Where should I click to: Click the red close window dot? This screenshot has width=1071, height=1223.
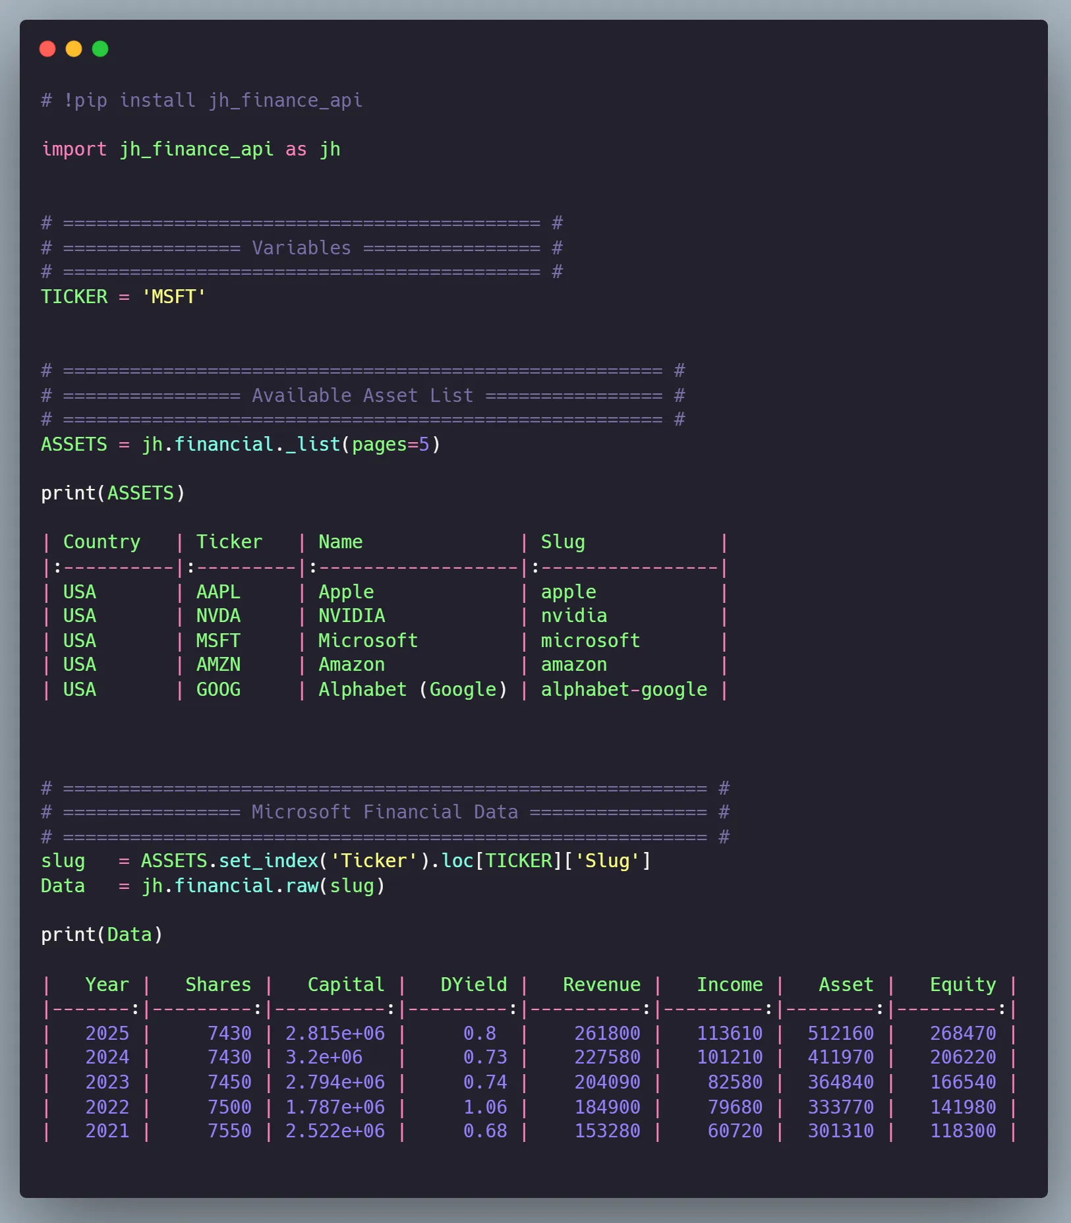(x=47, y=49)
